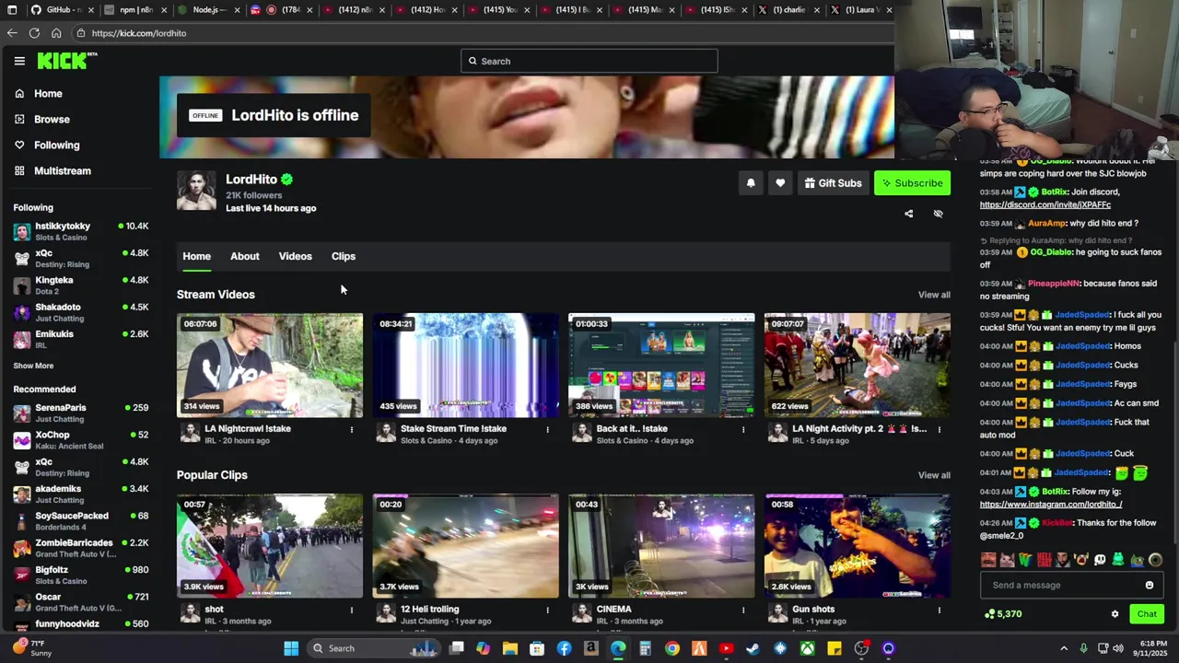Click browser back arrow
This screenshot has width=1179, height=663.
coord(11,33)
